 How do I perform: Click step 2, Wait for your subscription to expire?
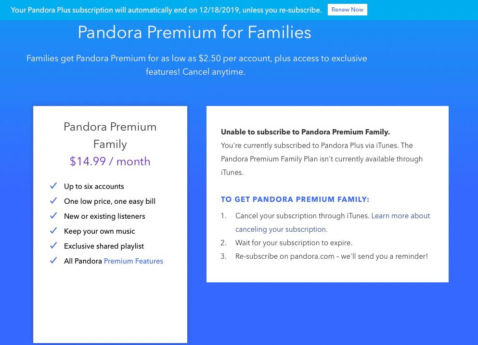coord(294,243)
